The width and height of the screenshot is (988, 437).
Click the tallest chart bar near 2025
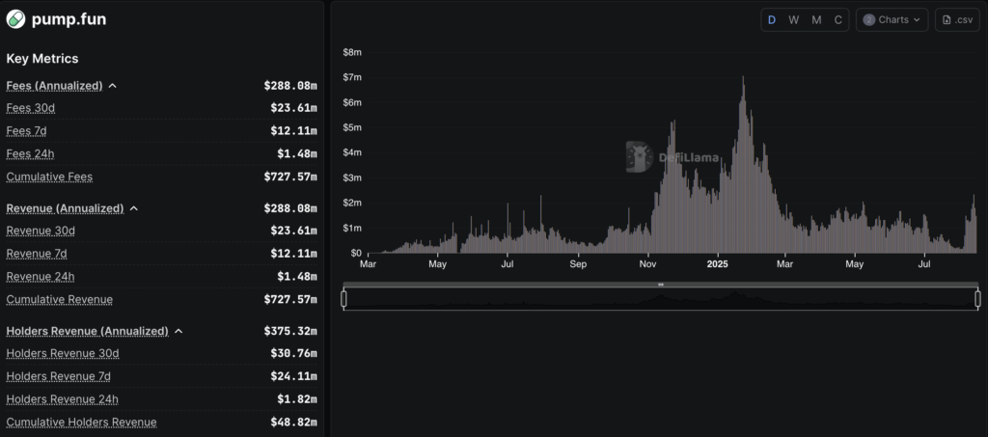[744, 164]
